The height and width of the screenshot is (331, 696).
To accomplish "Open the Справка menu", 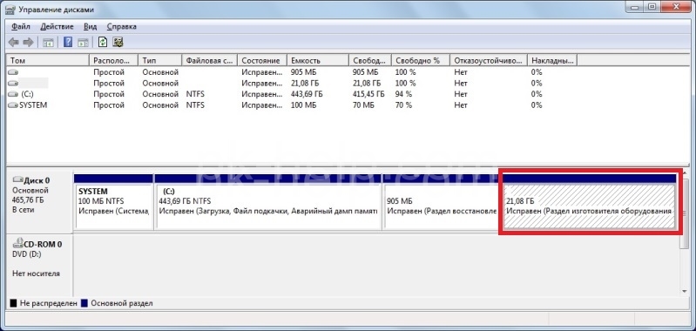I will point(122,27).
